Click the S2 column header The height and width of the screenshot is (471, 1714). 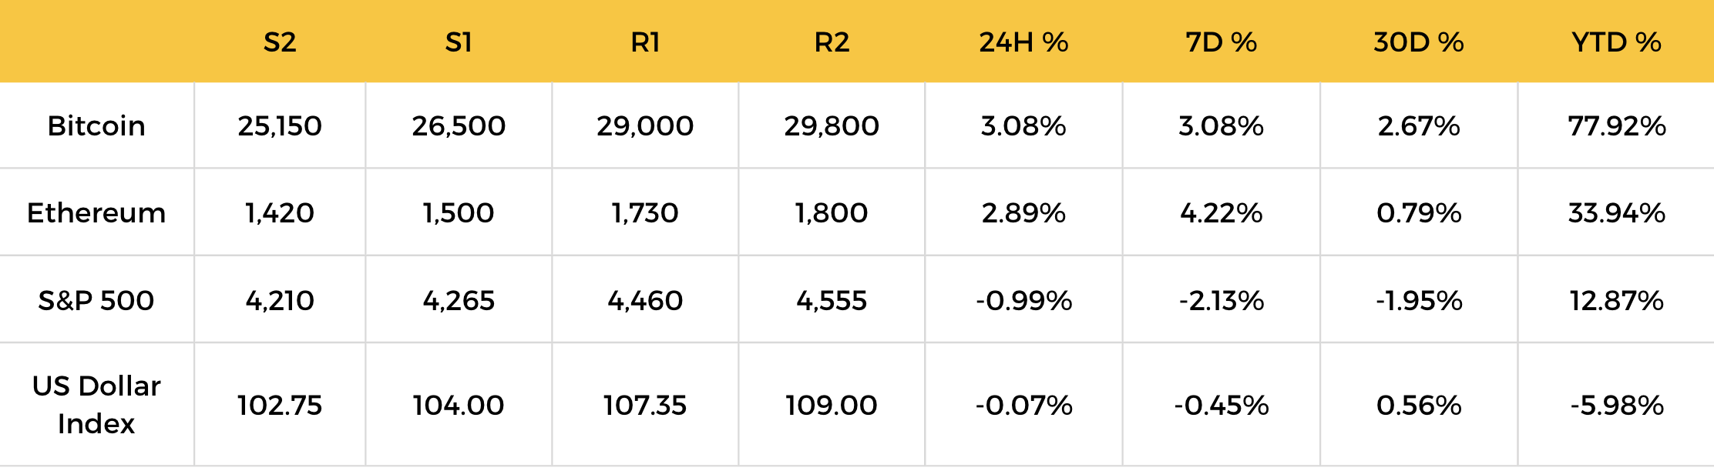[280, 42]
